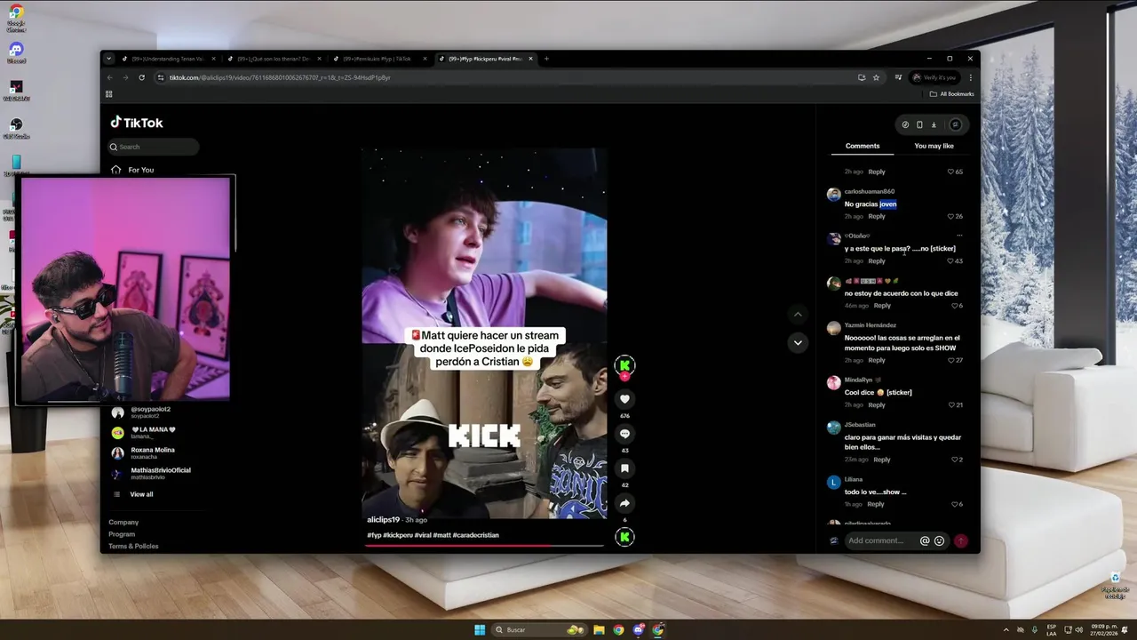This screenshot has width=1137, height=640.
Task: Open the Chrome three-dot menu
Action: click(x=970, y=77)
